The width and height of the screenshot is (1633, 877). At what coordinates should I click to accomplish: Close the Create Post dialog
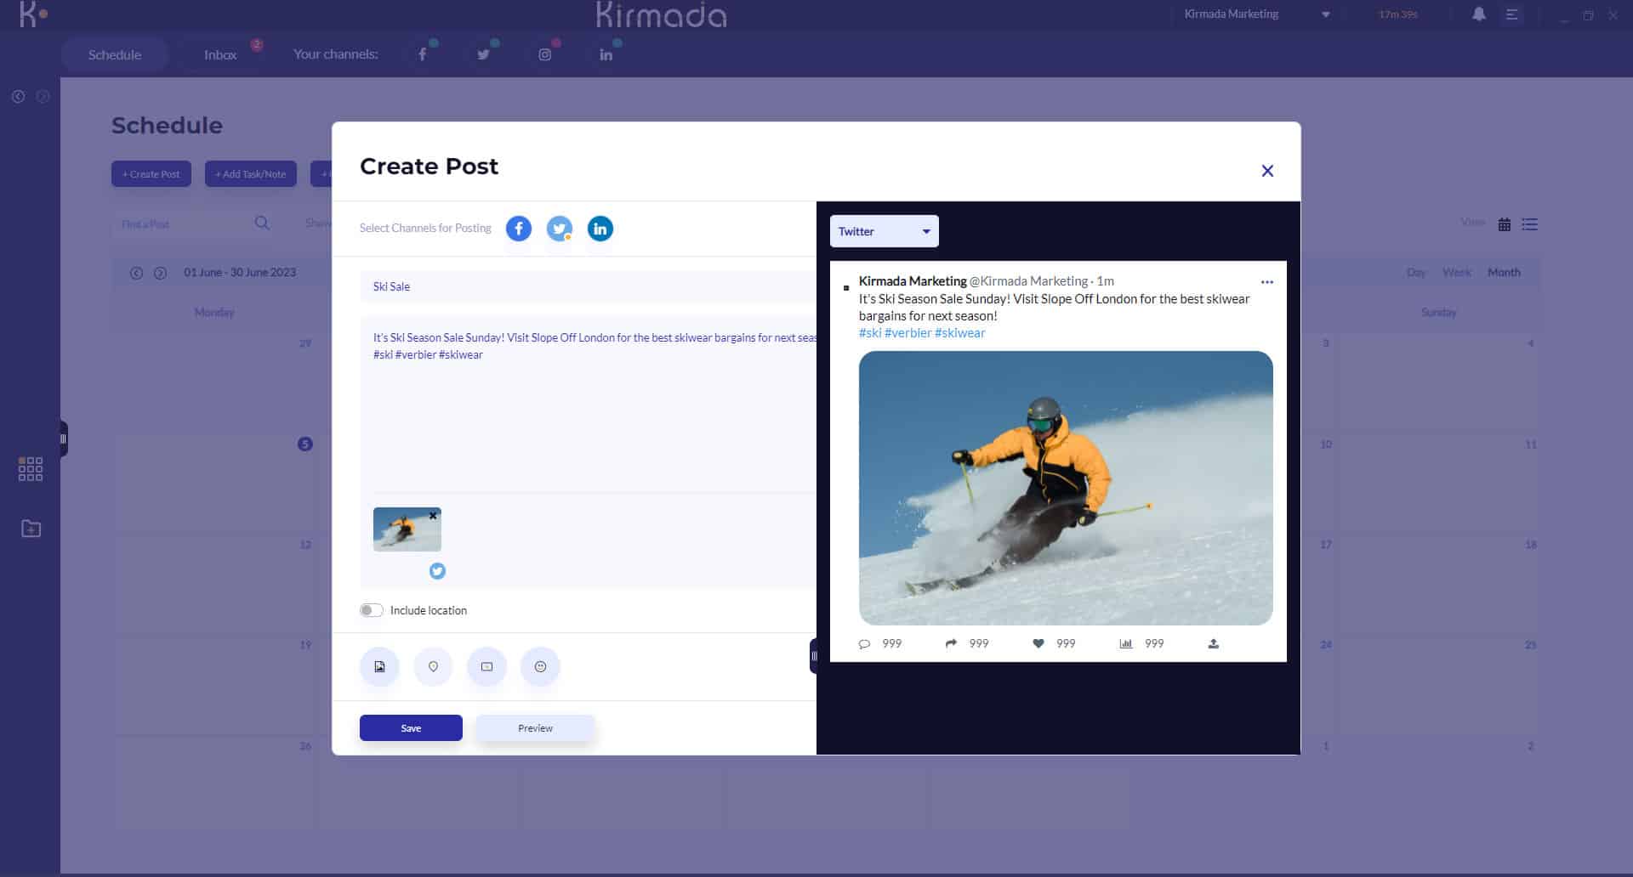(x=1267, y=171)
